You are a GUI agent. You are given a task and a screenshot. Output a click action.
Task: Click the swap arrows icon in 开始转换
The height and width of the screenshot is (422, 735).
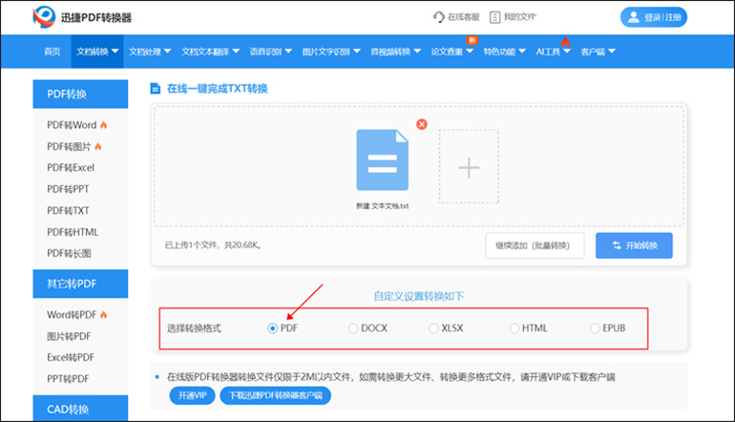(x=617, y=245)
